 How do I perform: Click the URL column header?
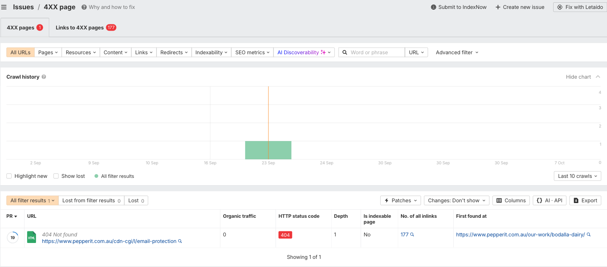32,216
